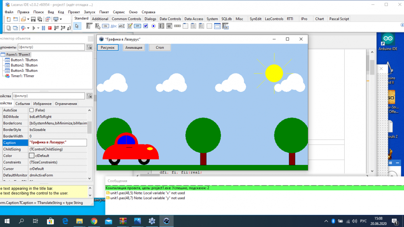Open dropdown arrow next to Run button
Screen dimensions: 404x227
pos(38,28)
